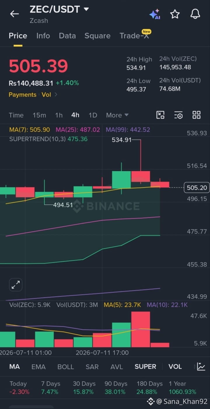Switch to the Data tab

[67, 36]
